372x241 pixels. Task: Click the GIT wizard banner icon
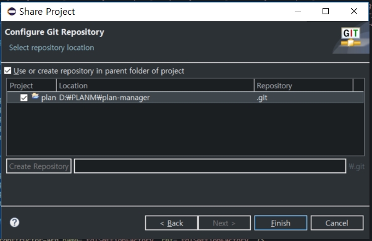pyautogui.click(x=350, y=36)
